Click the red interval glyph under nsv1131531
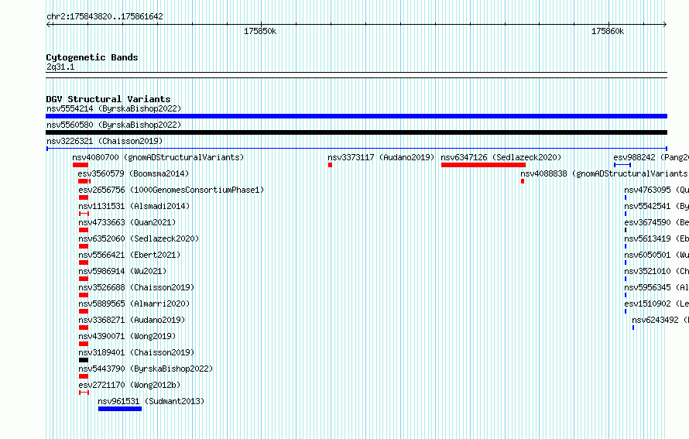 pyautogui.click(x=84, y=214)
